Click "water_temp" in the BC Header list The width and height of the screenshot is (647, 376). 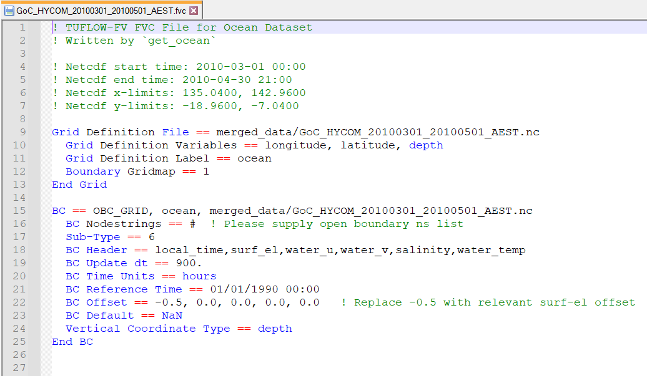pos(491,250)
